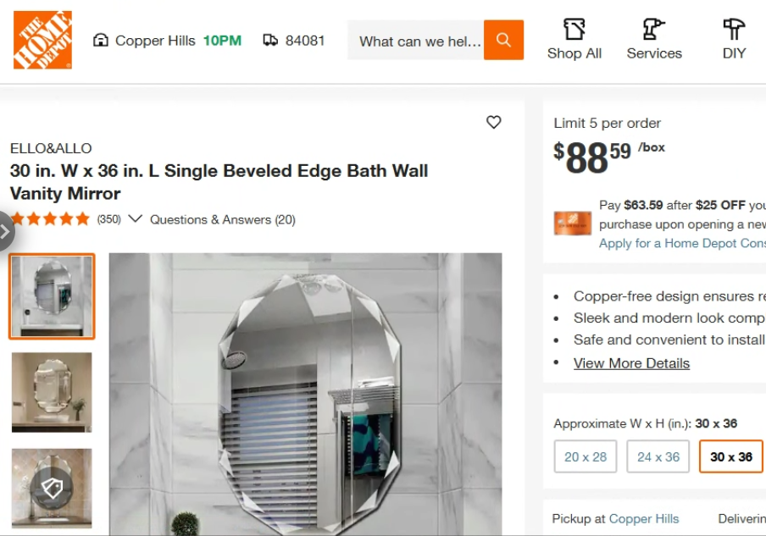
Task: Open Questions & Answers (20) link
Action: point(223,219)
